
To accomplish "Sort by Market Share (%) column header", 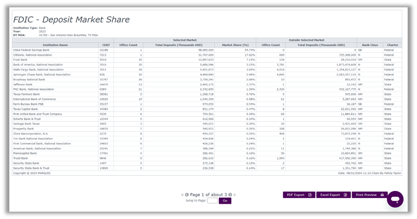I will click(x=235, y=45).
